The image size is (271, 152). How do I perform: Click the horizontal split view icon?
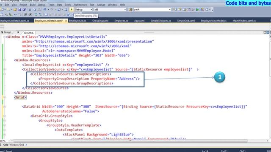[268, 33]
